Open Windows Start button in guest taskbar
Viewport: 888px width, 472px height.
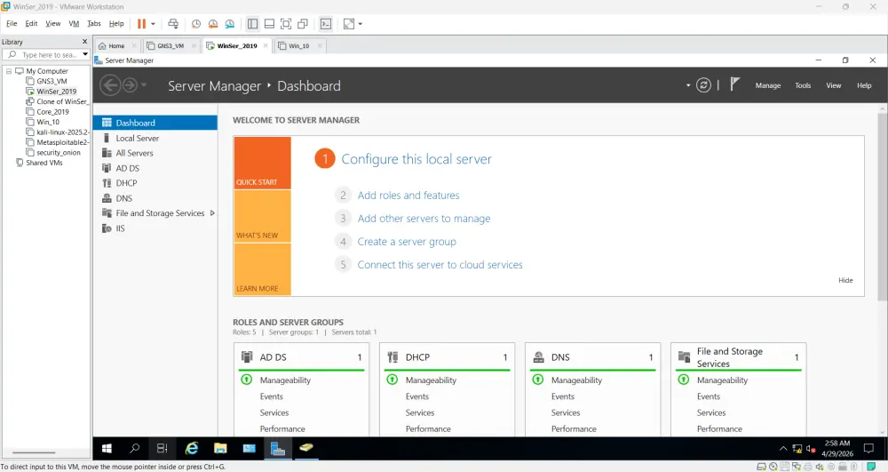(x=107, y=449)
